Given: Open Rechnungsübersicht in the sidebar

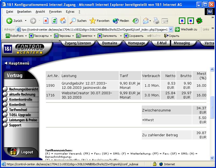Looking at the screenshot, I should tap(21, 89).
